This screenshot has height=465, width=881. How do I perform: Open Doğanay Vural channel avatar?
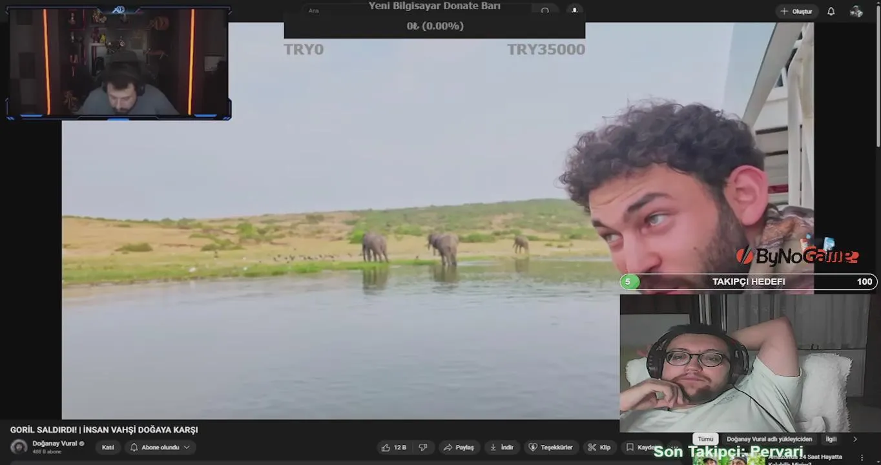19,447
